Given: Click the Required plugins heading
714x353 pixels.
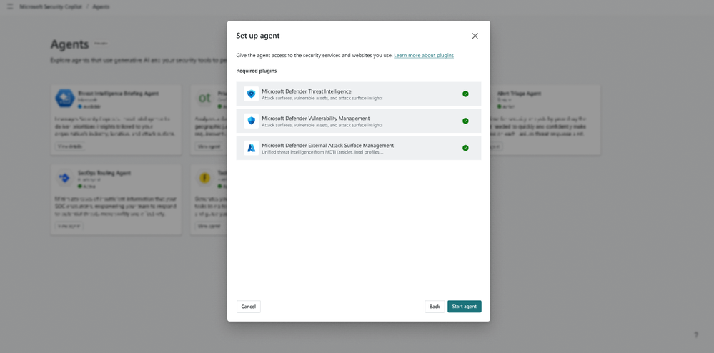Looking at the screenshot, I should (257, 71).
